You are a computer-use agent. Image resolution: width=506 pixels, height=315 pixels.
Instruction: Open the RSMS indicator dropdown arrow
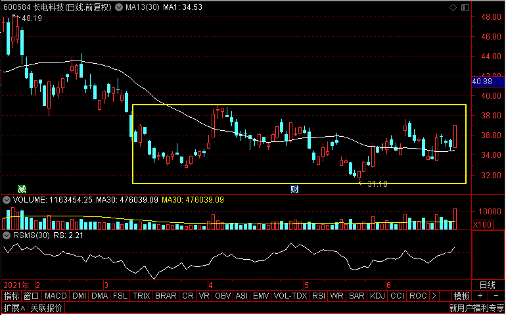(7, 235)
